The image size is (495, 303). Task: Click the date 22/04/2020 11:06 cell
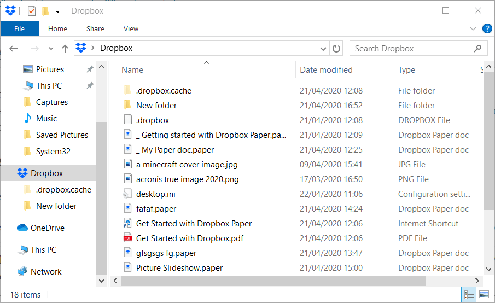331,194
